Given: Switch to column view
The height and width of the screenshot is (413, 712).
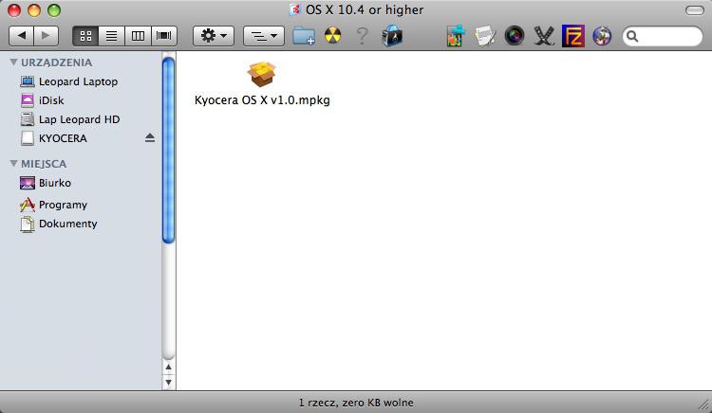Looking at the screenshot, I should pos(138,36).
